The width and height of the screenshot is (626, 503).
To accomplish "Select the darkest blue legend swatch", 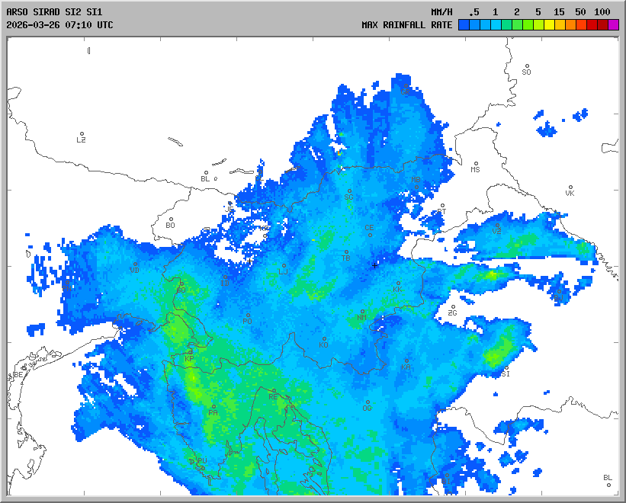I will [x=463, y=24].
